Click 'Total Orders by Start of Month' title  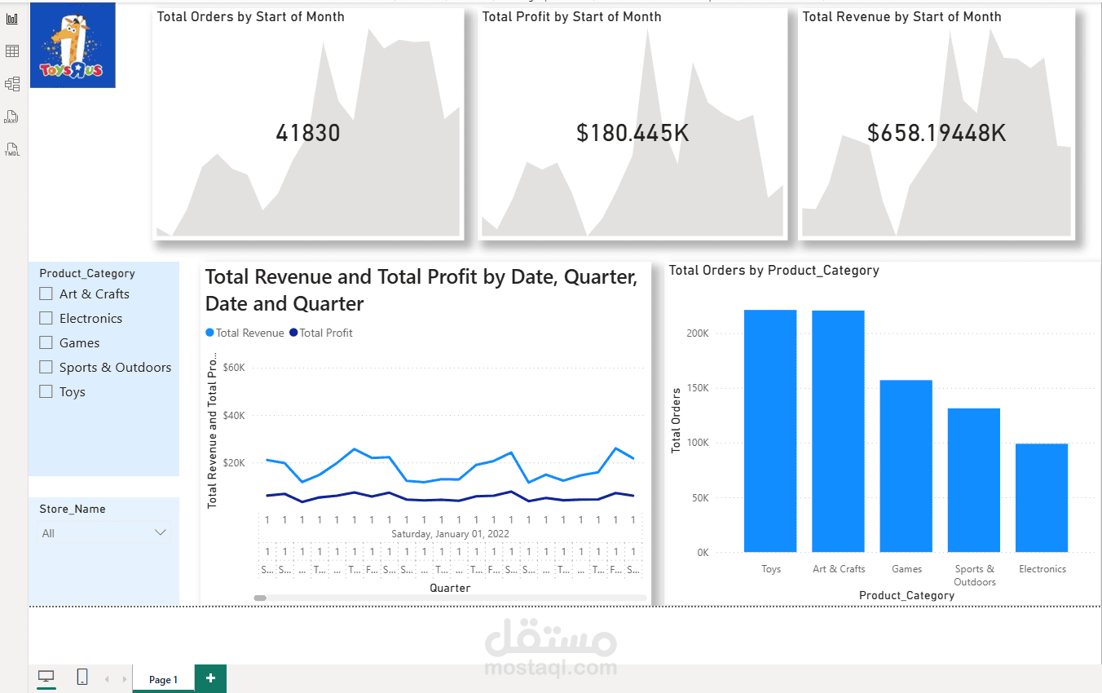250,16
